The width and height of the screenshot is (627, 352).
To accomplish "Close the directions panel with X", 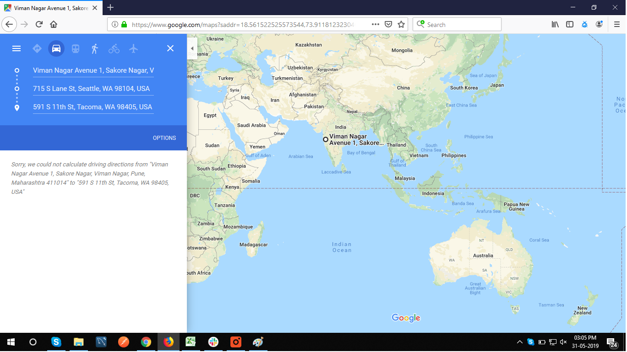I will tap(170, 48).
